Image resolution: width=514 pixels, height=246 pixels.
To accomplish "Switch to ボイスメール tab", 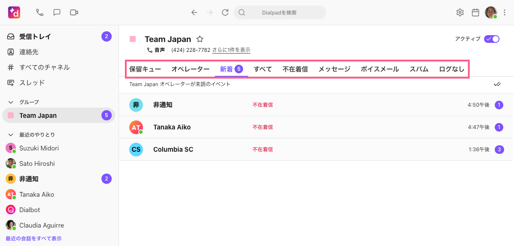I will (x=380, y=69).
